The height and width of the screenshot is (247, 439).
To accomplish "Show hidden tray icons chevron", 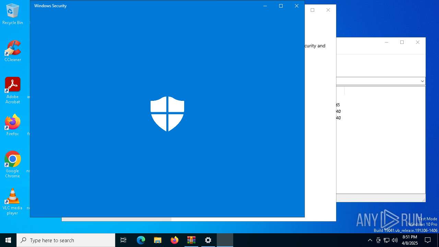I will [370, 240].
